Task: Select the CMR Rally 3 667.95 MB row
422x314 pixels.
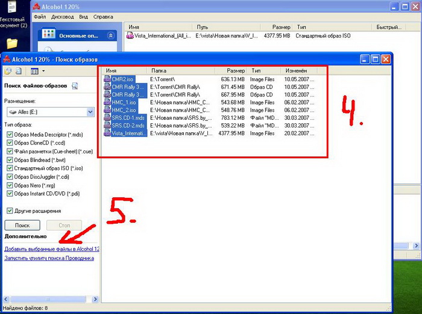Action: click(209, 95)
